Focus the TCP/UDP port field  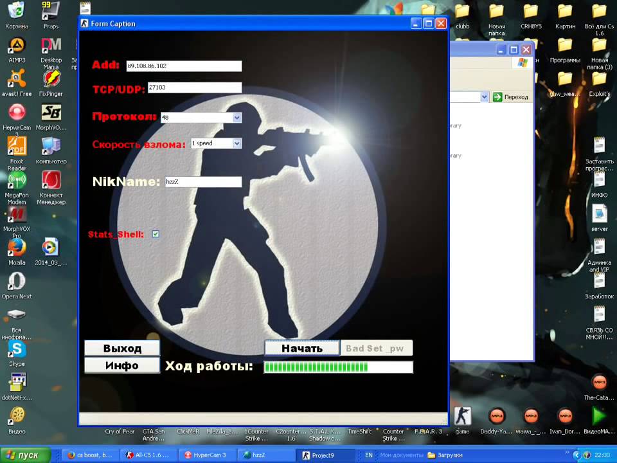194,87
